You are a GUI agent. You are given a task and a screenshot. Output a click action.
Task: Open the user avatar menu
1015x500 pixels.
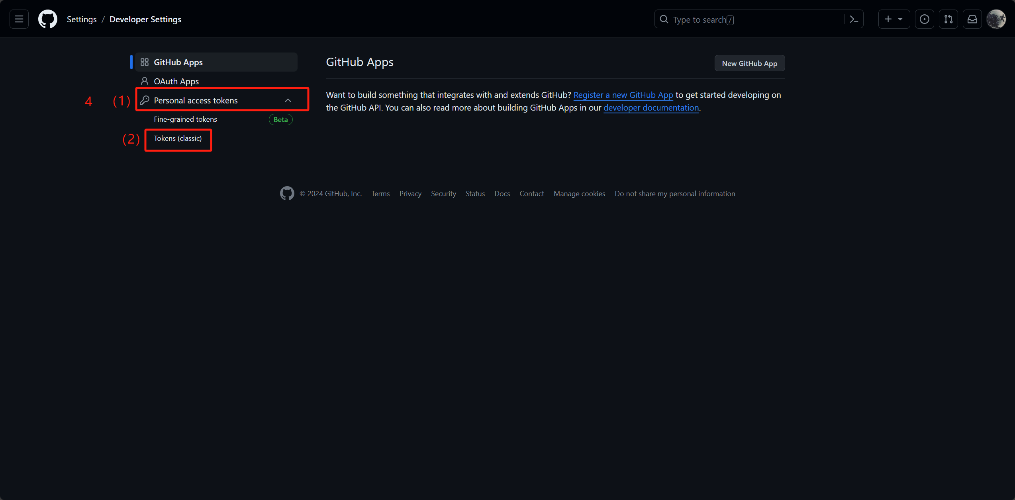click(x=996, y=19)
